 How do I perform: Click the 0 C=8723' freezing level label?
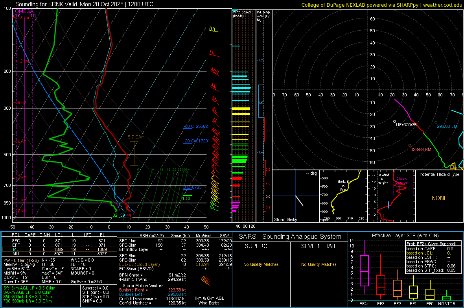click(x=193, y=187)
